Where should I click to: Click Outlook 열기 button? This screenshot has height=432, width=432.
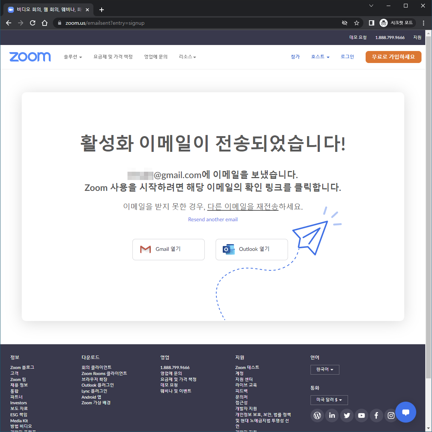click(x=252, y=249)
